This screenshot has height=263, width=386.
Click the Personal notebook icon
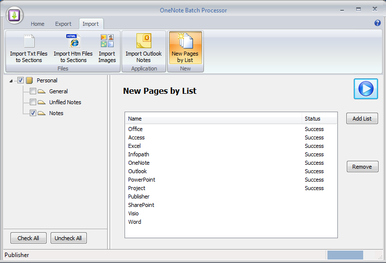[x=29, y=80]
